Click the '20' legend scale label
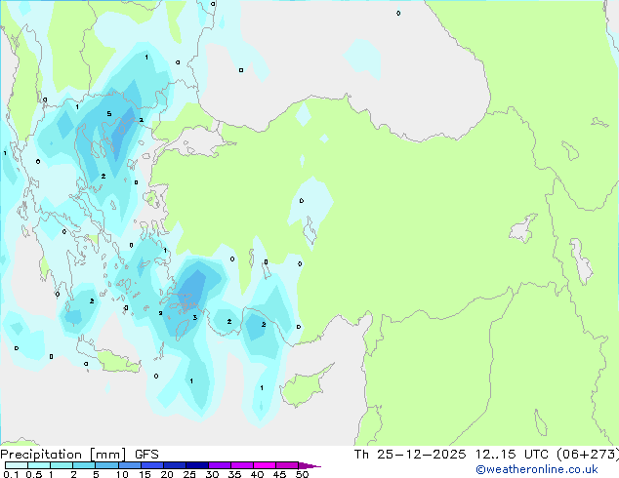This screenshot has height=478, width=619. (x=167, y=474)
